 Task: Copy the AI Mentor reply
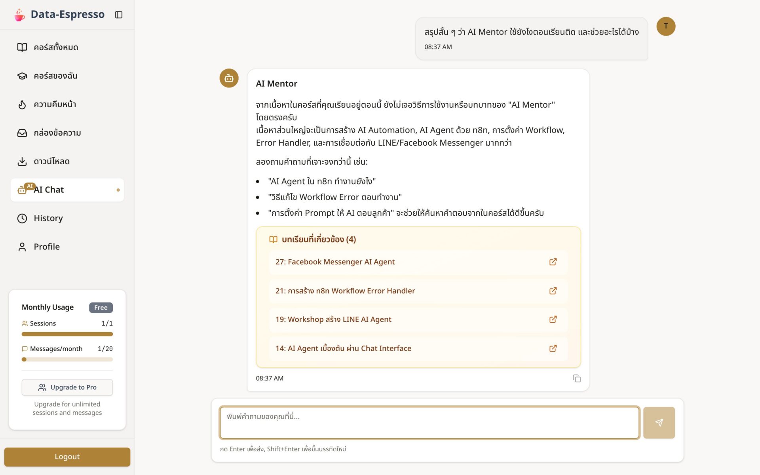click(x=577, y=378)
